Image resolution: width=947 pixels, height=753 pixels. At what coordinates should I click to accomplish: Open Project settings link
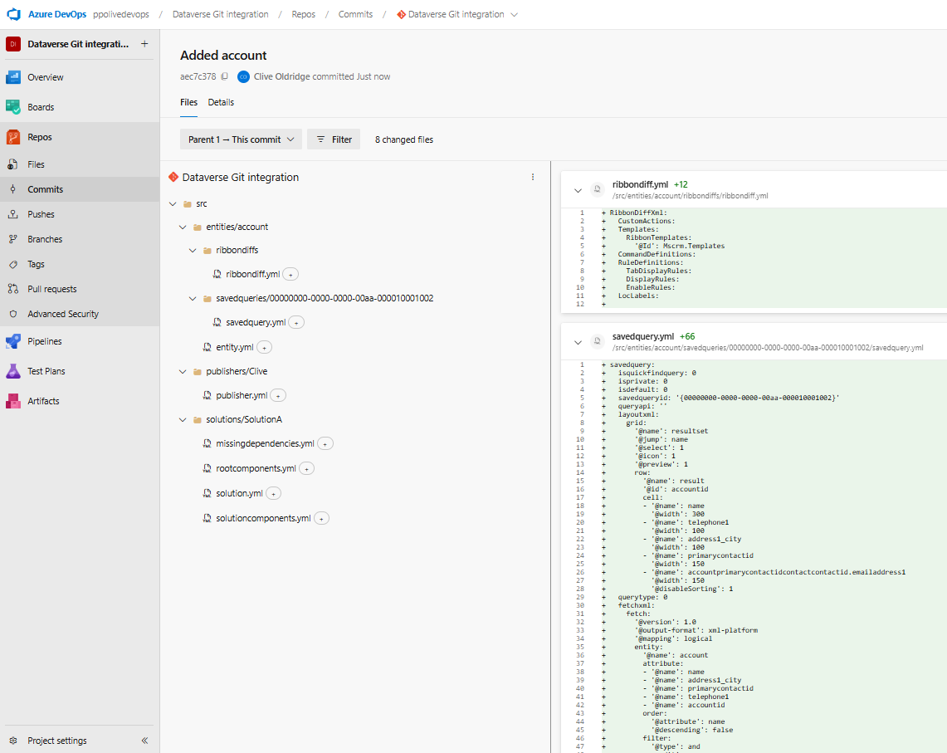coord(57,741)
